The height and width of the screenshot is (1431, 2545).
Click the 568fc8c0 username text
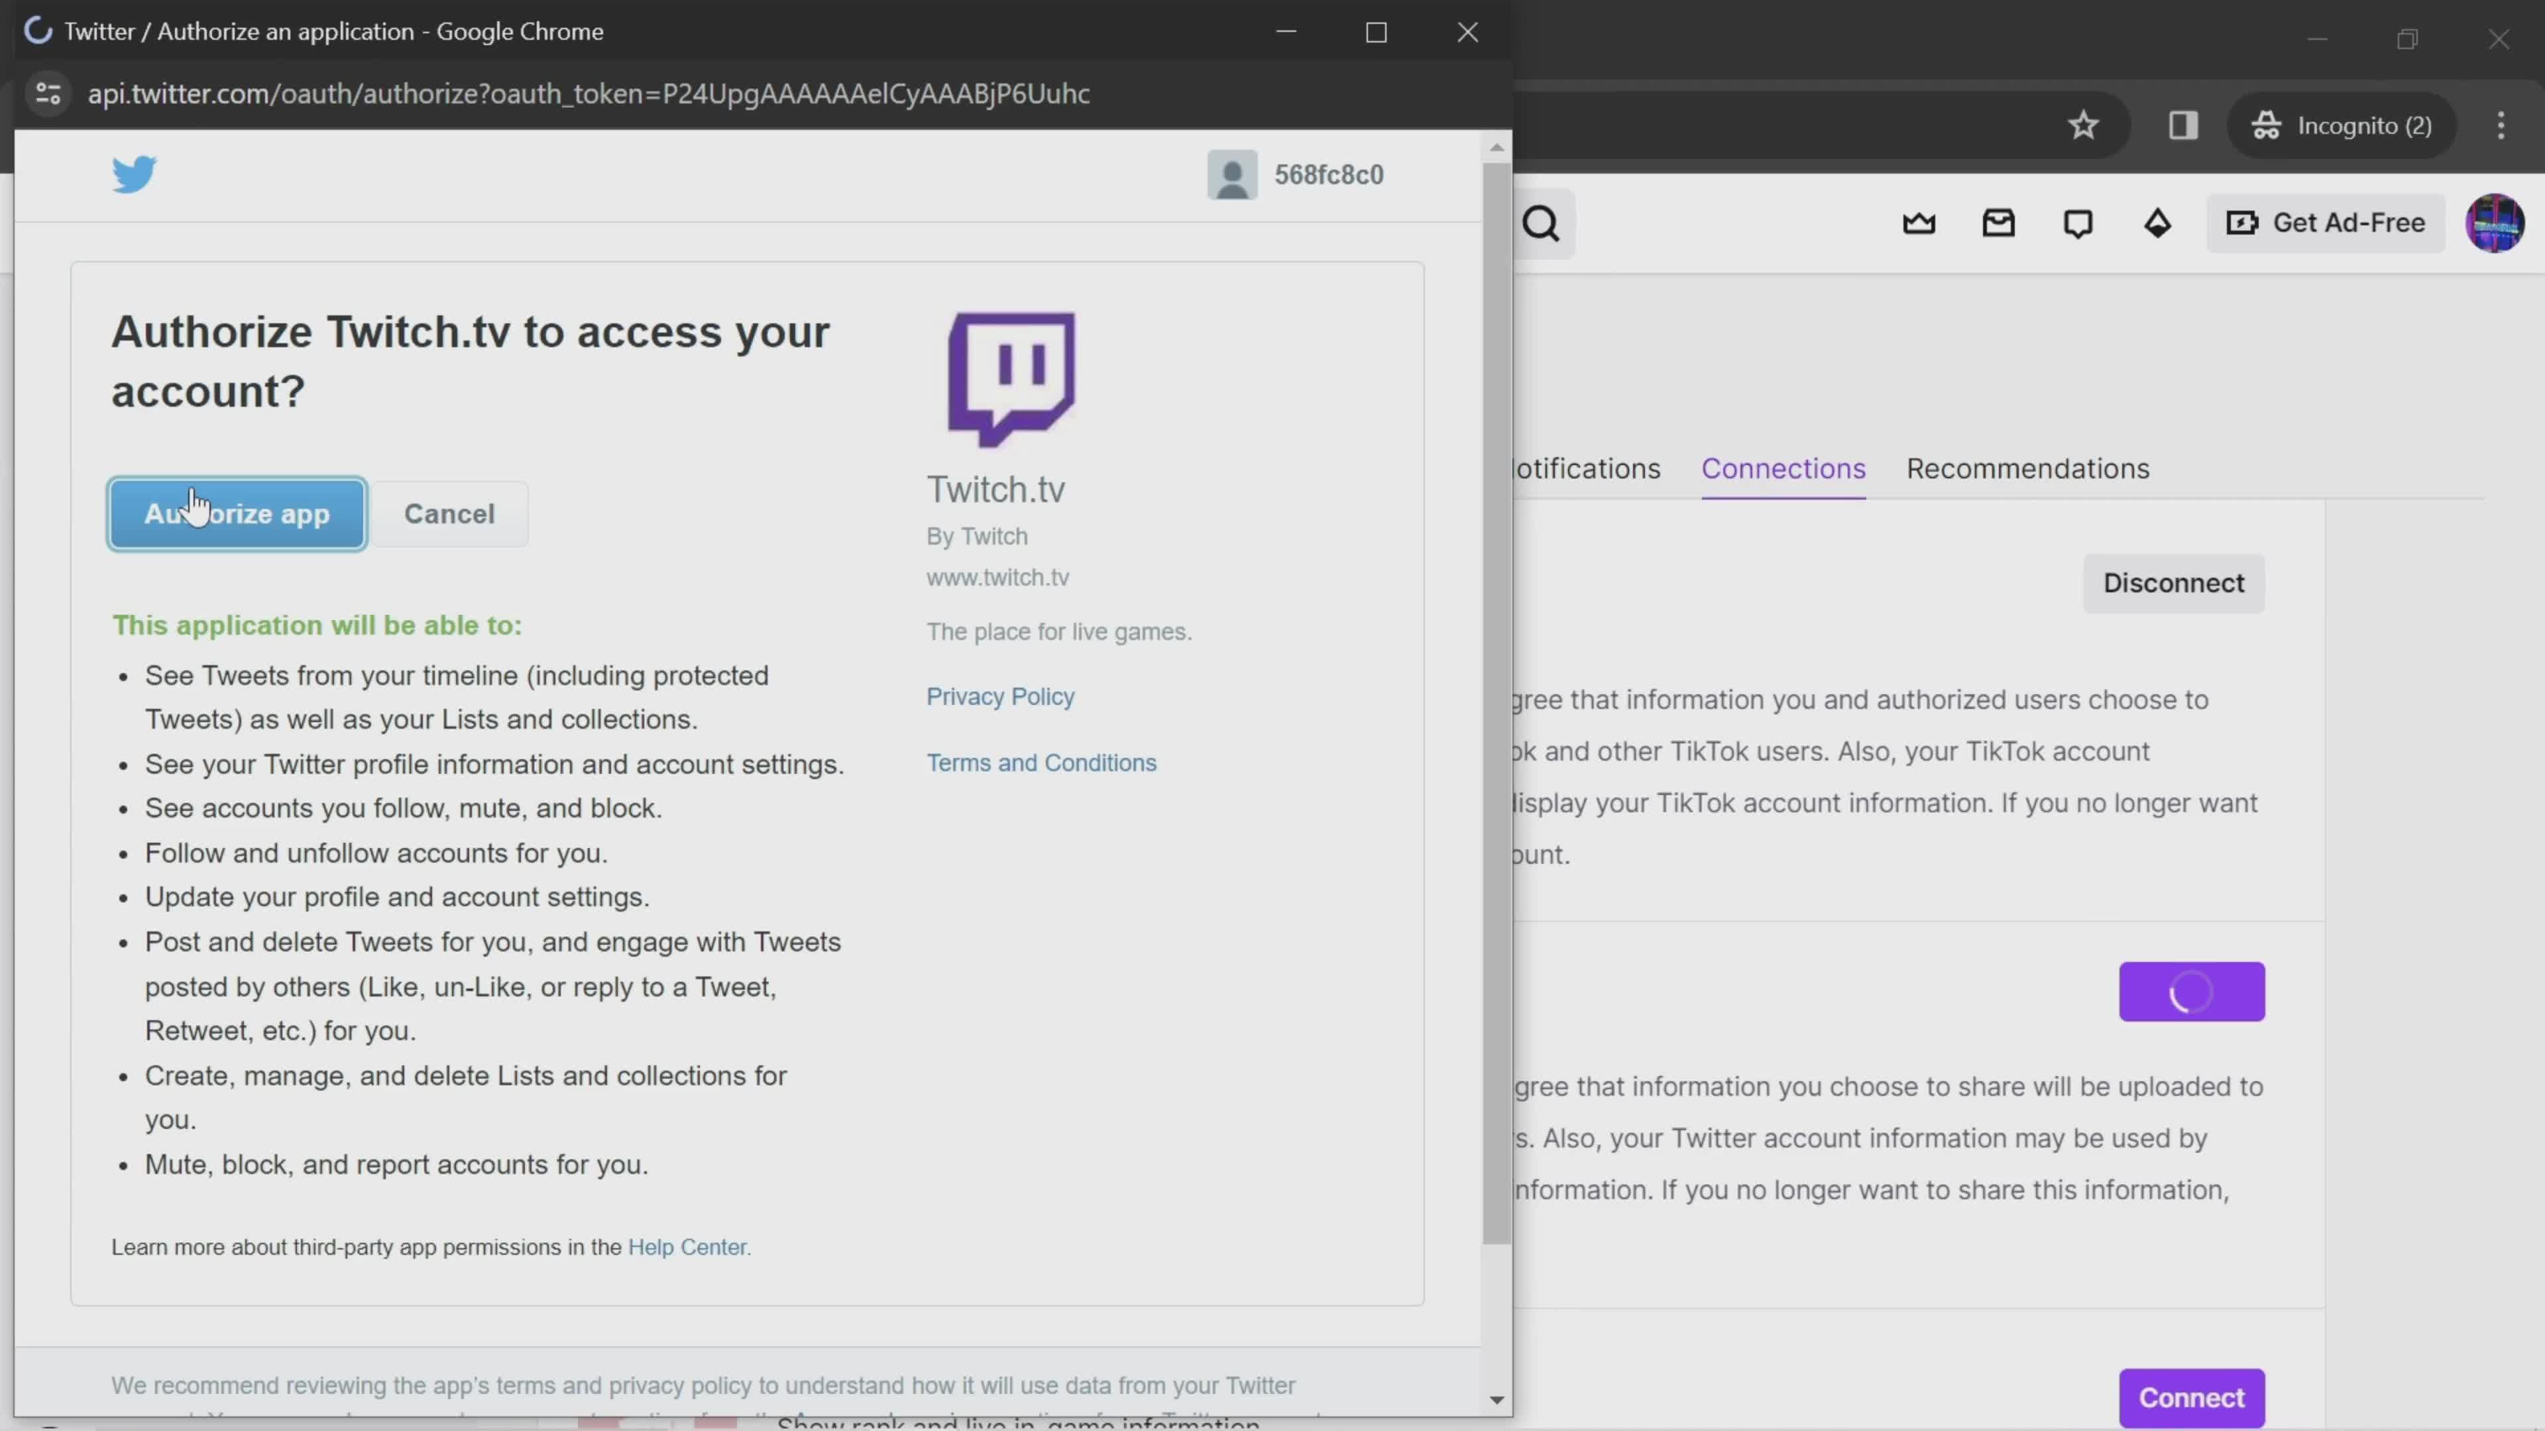pos(1328,175)
